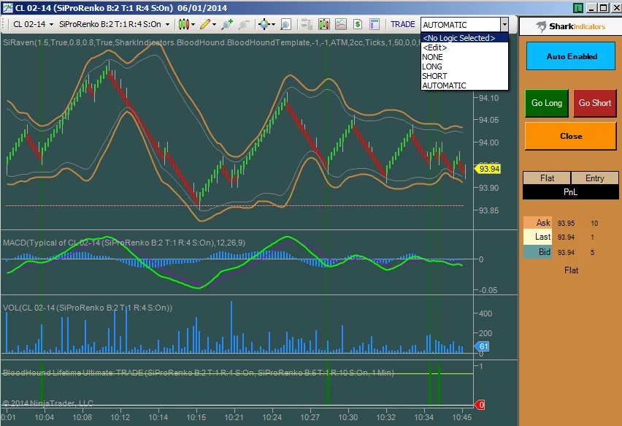
Task: Click the blue 61 volume marker
Action: 483,346
